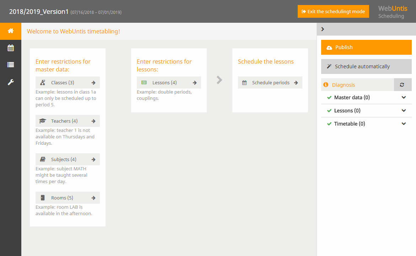Click the date range (07/16/2018 – 07/01/2019)
The height and width of the screenshot is (256, 416).
coord(96,12)
